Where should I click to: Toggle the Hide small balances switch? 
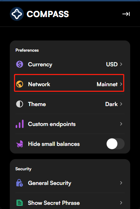pos(115,144)
